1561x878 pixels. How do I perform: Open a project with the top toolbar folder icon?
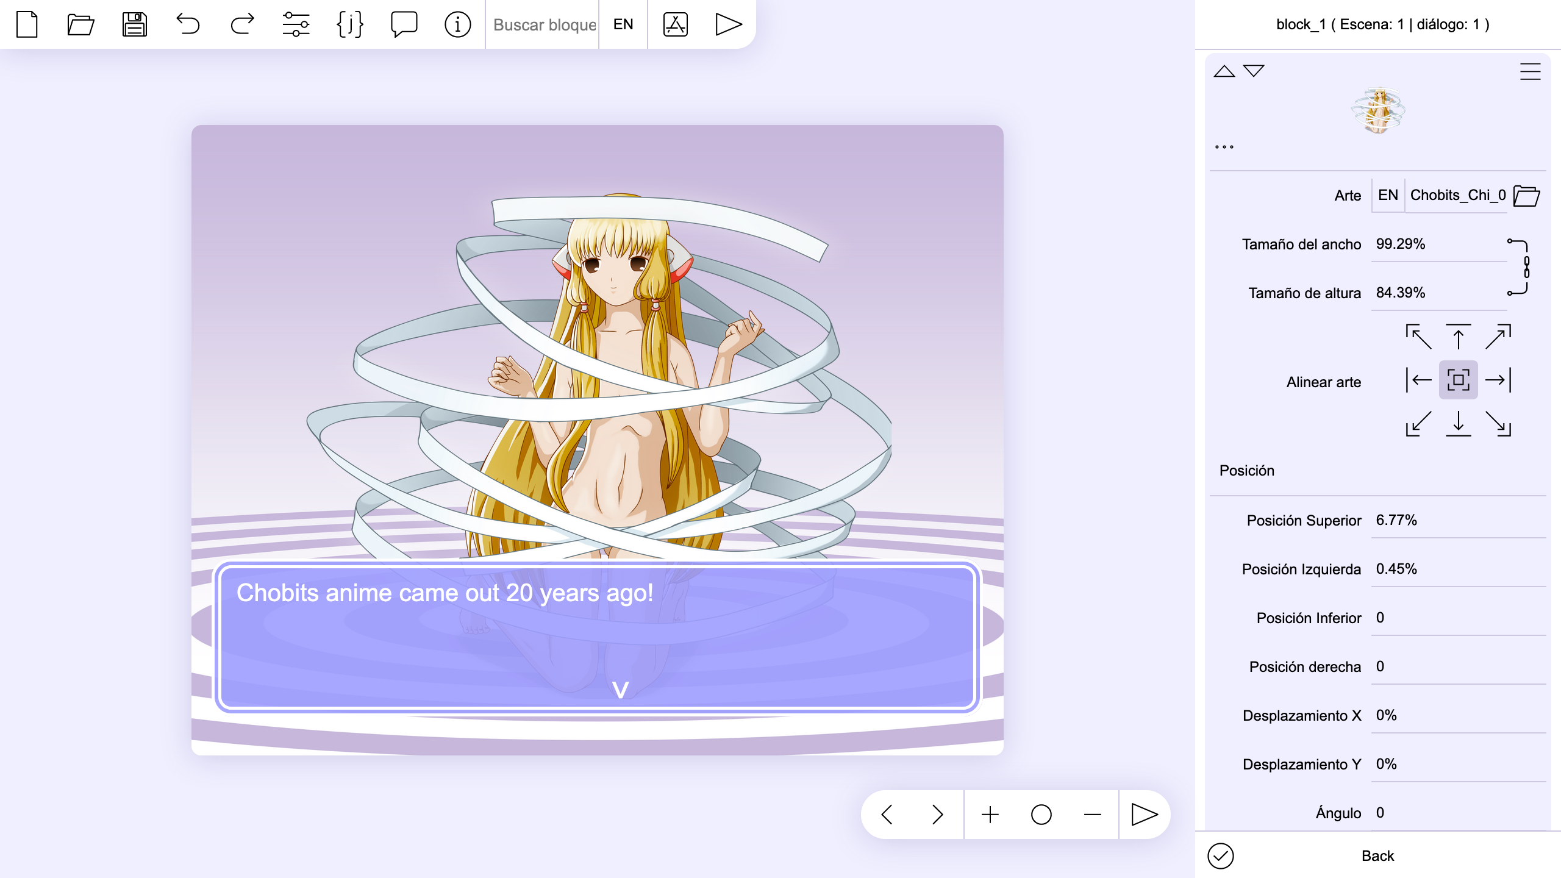click(80, 24)
